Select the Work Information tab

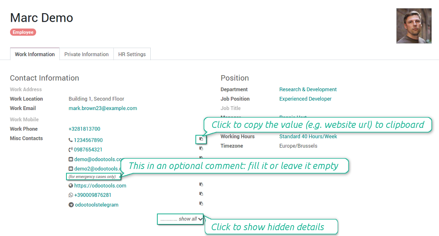pos(35,54)
